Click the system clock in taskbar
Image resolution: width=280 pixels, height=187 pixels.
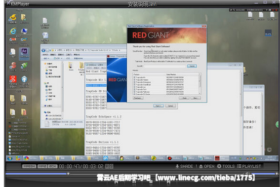[x=270, y=158]
